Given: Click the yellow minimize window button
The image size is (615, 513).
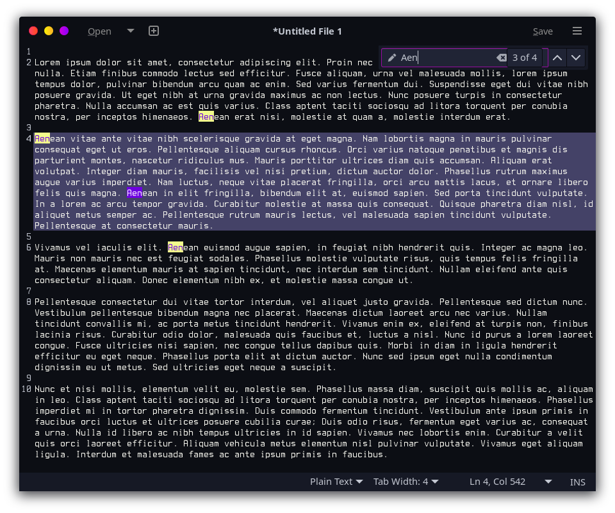Looking at the screenshot, I should coord(49,31).
